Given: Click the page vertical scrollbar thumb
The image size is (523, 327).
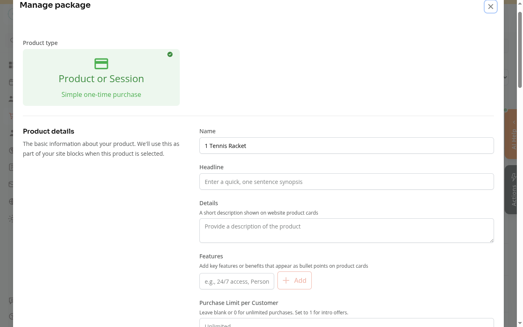Looking at the screenshot, I should 520,50.
